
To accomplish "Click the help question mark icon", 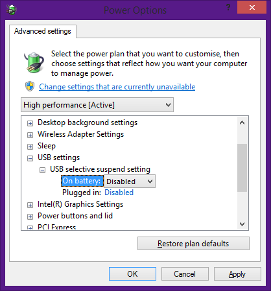I will point(228,8).
